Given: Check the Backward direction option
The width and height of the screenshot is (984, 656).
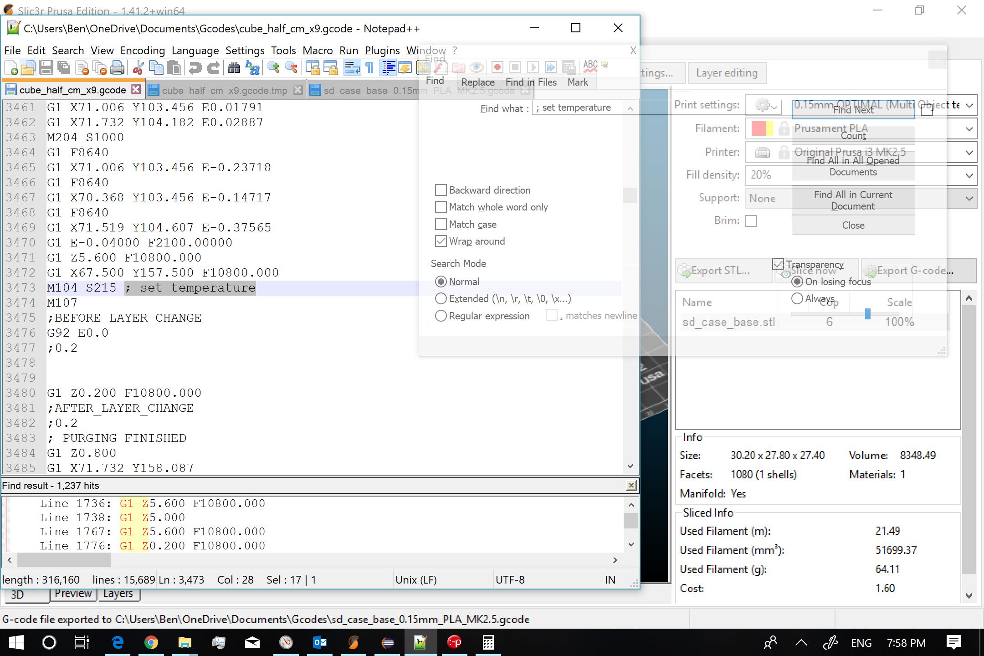Looking at the screenshot, I should click(x=441, y=190).
